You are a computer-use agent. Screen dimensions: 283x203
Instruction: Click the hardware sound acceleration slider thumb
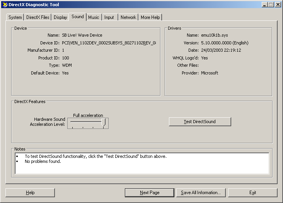click(x=104, y=122)
